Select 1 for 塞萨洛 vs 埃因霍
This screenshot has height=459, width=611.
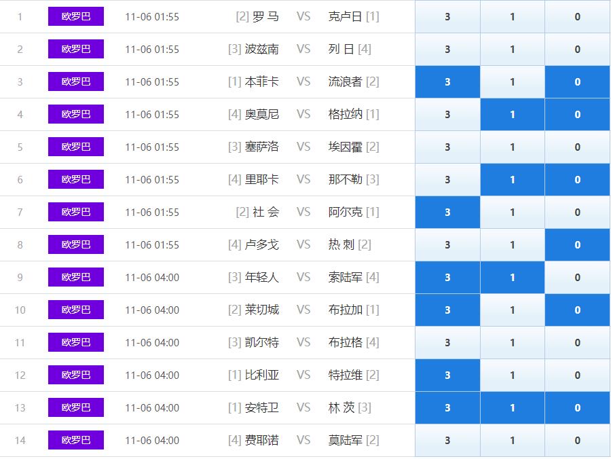tap(513, 147)
